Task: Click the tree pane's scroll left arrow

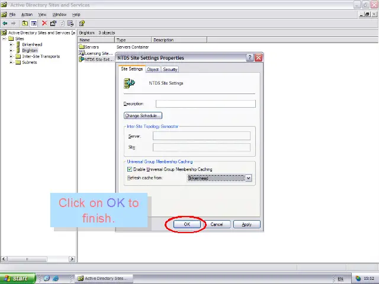Action: tap(4, 259)
